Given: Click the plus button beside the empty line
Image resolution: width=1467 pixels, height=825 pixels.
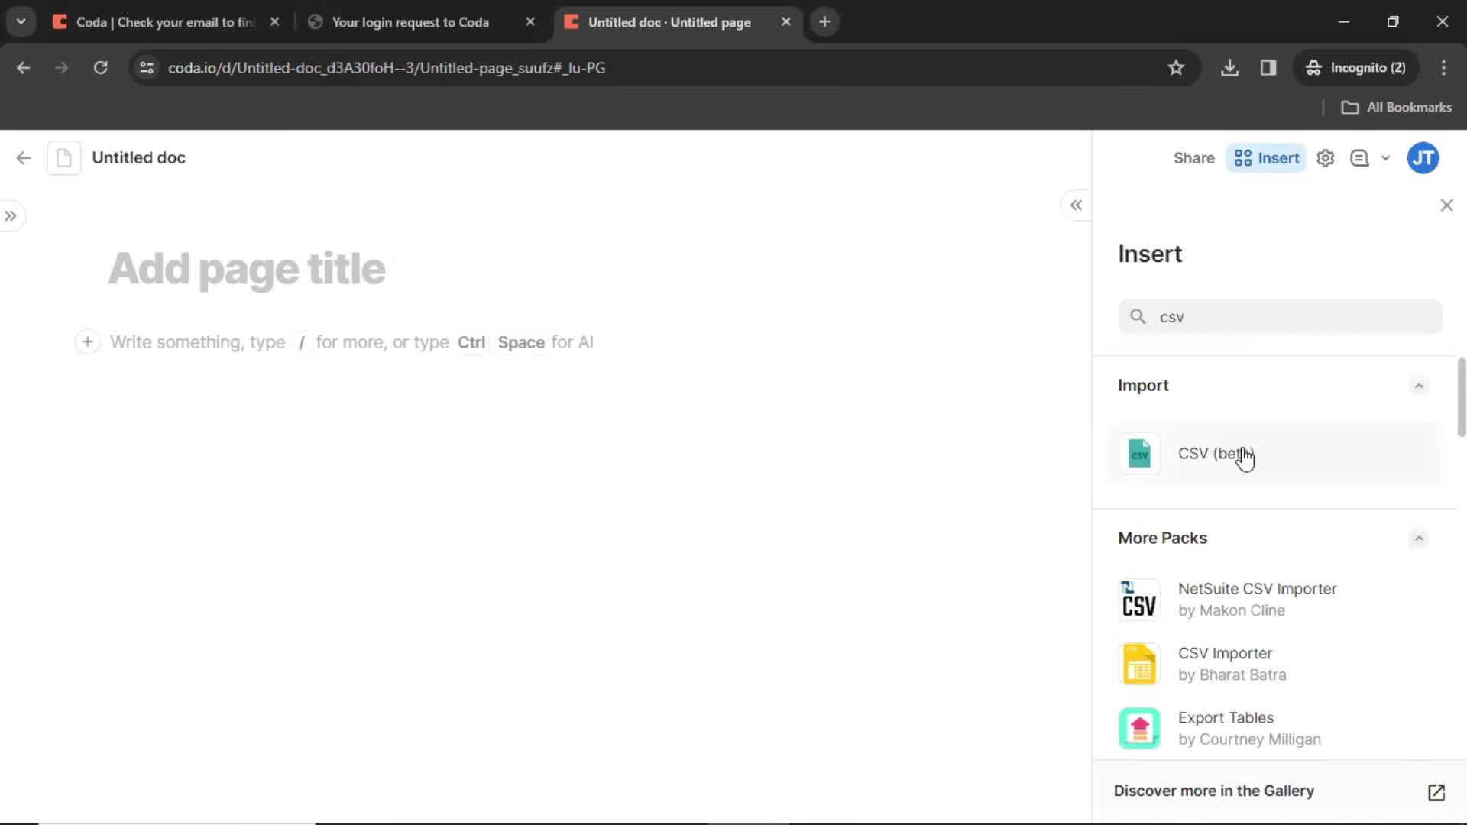Looking at the screenshot, I should (x=88, y=342).
